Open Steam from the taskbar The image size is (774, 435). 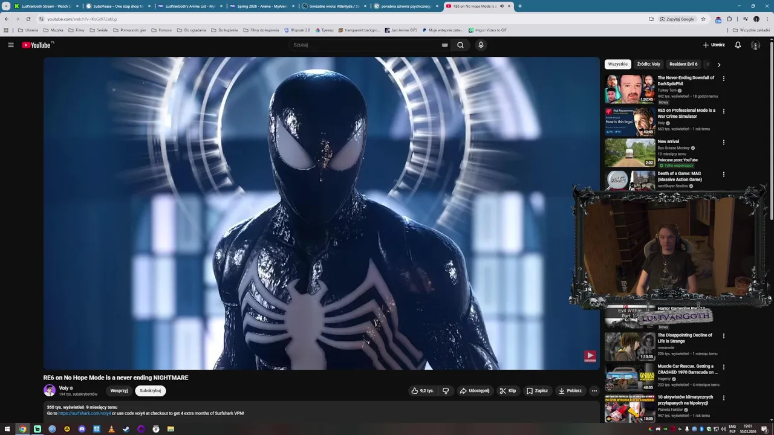[126, 429]
